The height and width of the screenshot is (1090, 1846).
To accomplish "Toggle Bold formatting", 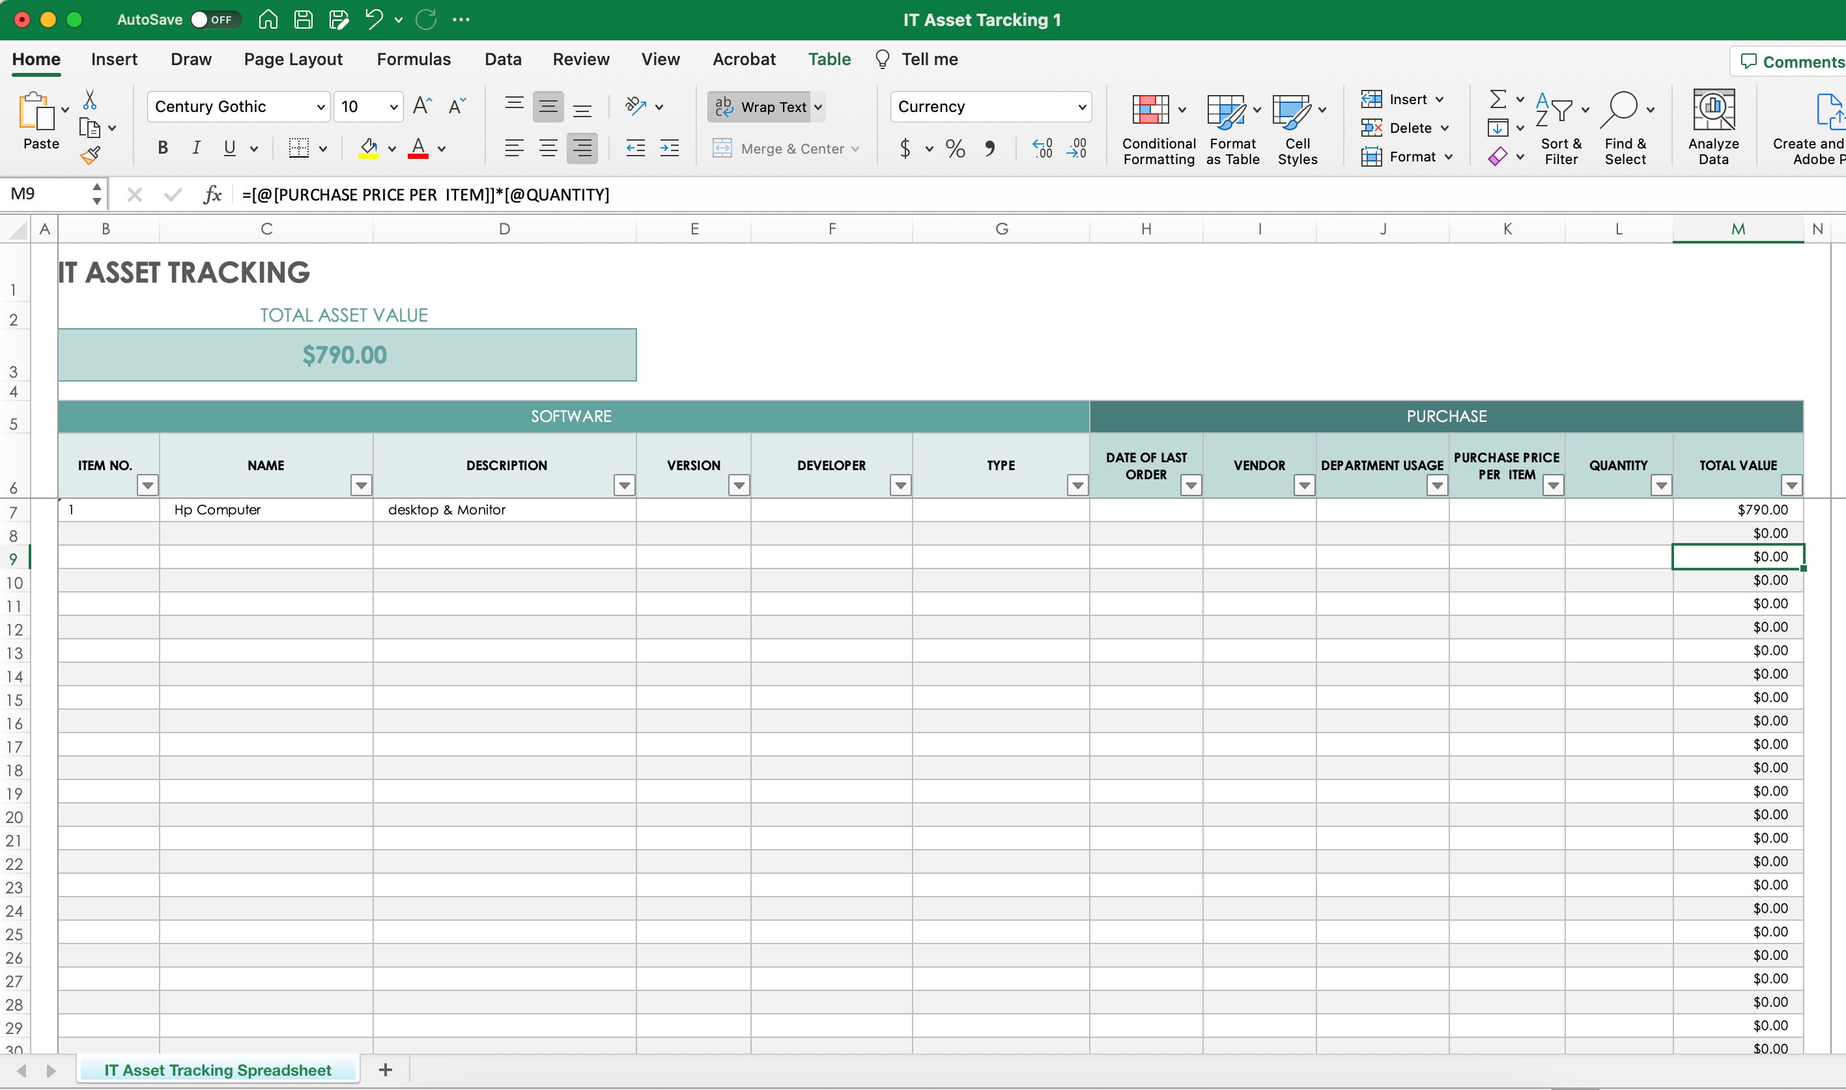I will coord(163,148).
